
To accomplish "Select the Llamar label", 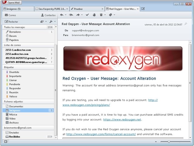I will pyautogui.click(x=28, y=80).
